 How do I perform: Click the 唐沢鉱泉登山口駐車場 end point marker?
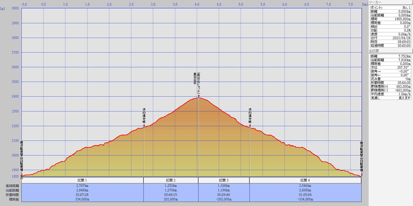coord(362,174)
